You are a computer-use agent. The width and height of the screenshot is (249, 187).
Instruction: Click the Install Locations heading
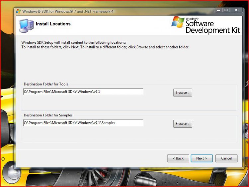[53, 24]
